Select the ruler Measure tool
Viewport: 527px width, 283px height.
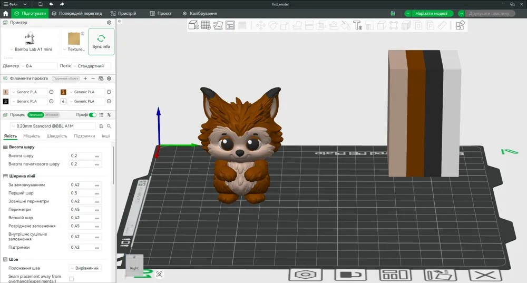point(442,25)
